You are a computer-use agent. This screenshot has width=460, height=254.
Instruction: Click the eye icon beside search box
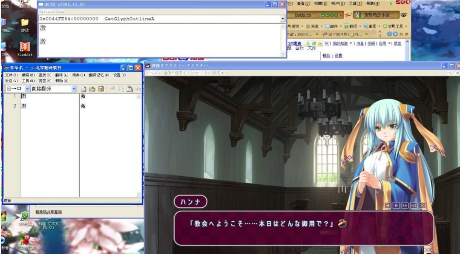click(x=404, y=15)
